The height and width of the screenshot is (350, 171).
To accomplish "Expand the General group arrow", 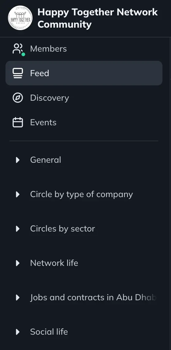I will coord(17,160).
